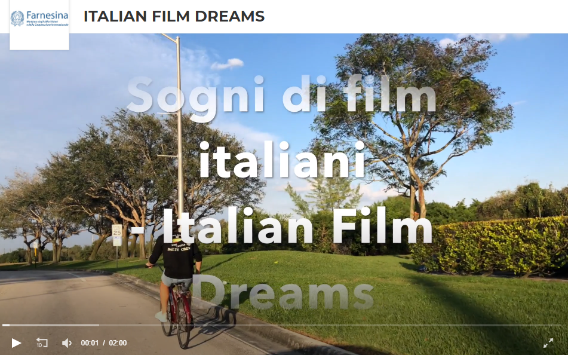Click the 'Sogni di film' overlay text
This screenshot has height=355, width=568.
(x=281, y=95)
